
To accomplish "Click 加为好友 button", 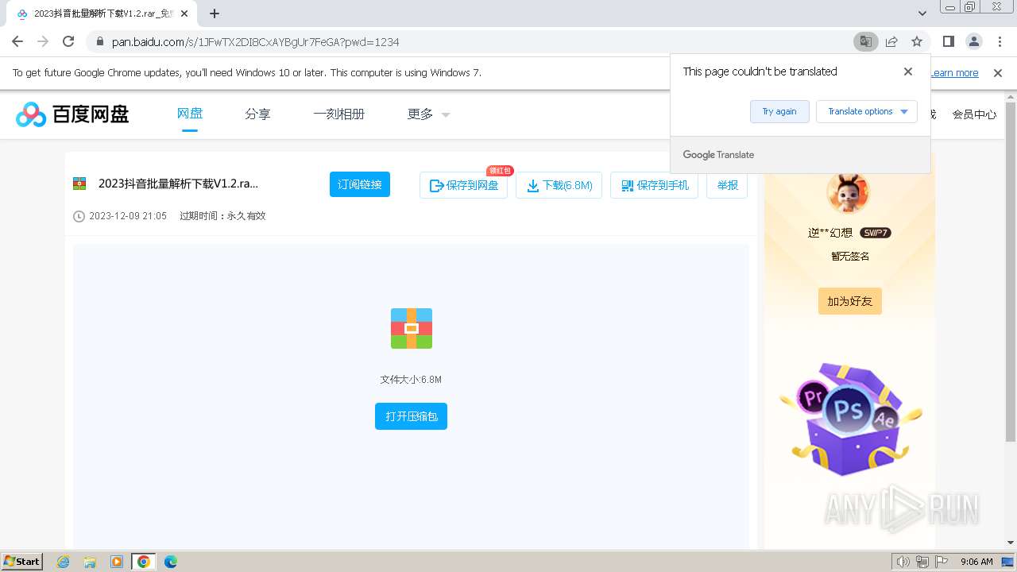I will coord(849,301).
